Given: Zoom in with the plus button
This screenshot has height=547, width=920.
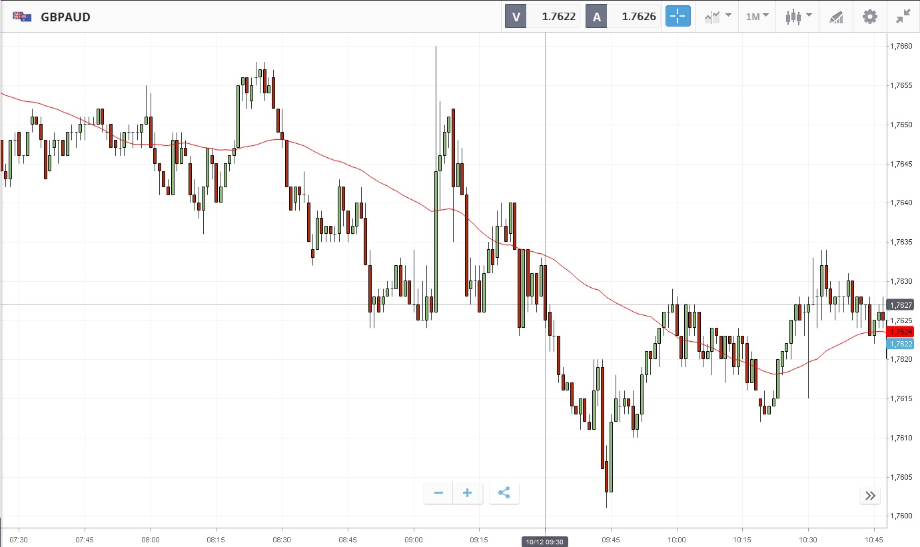Looking at the screenshot, I should tap(468, 493).
